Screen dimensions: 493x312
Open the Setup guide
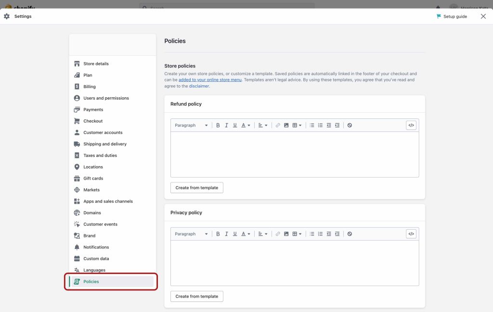click(x=452, y=16)
